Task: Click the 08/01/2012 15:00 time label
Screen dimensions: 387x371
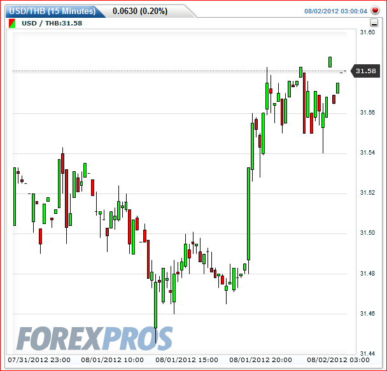Action: coord(187,360)
